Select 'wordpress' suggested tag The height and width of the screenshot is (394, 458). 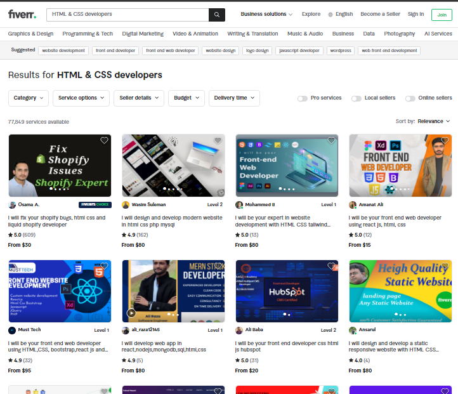pyautogui.click(x=341, y=51)
